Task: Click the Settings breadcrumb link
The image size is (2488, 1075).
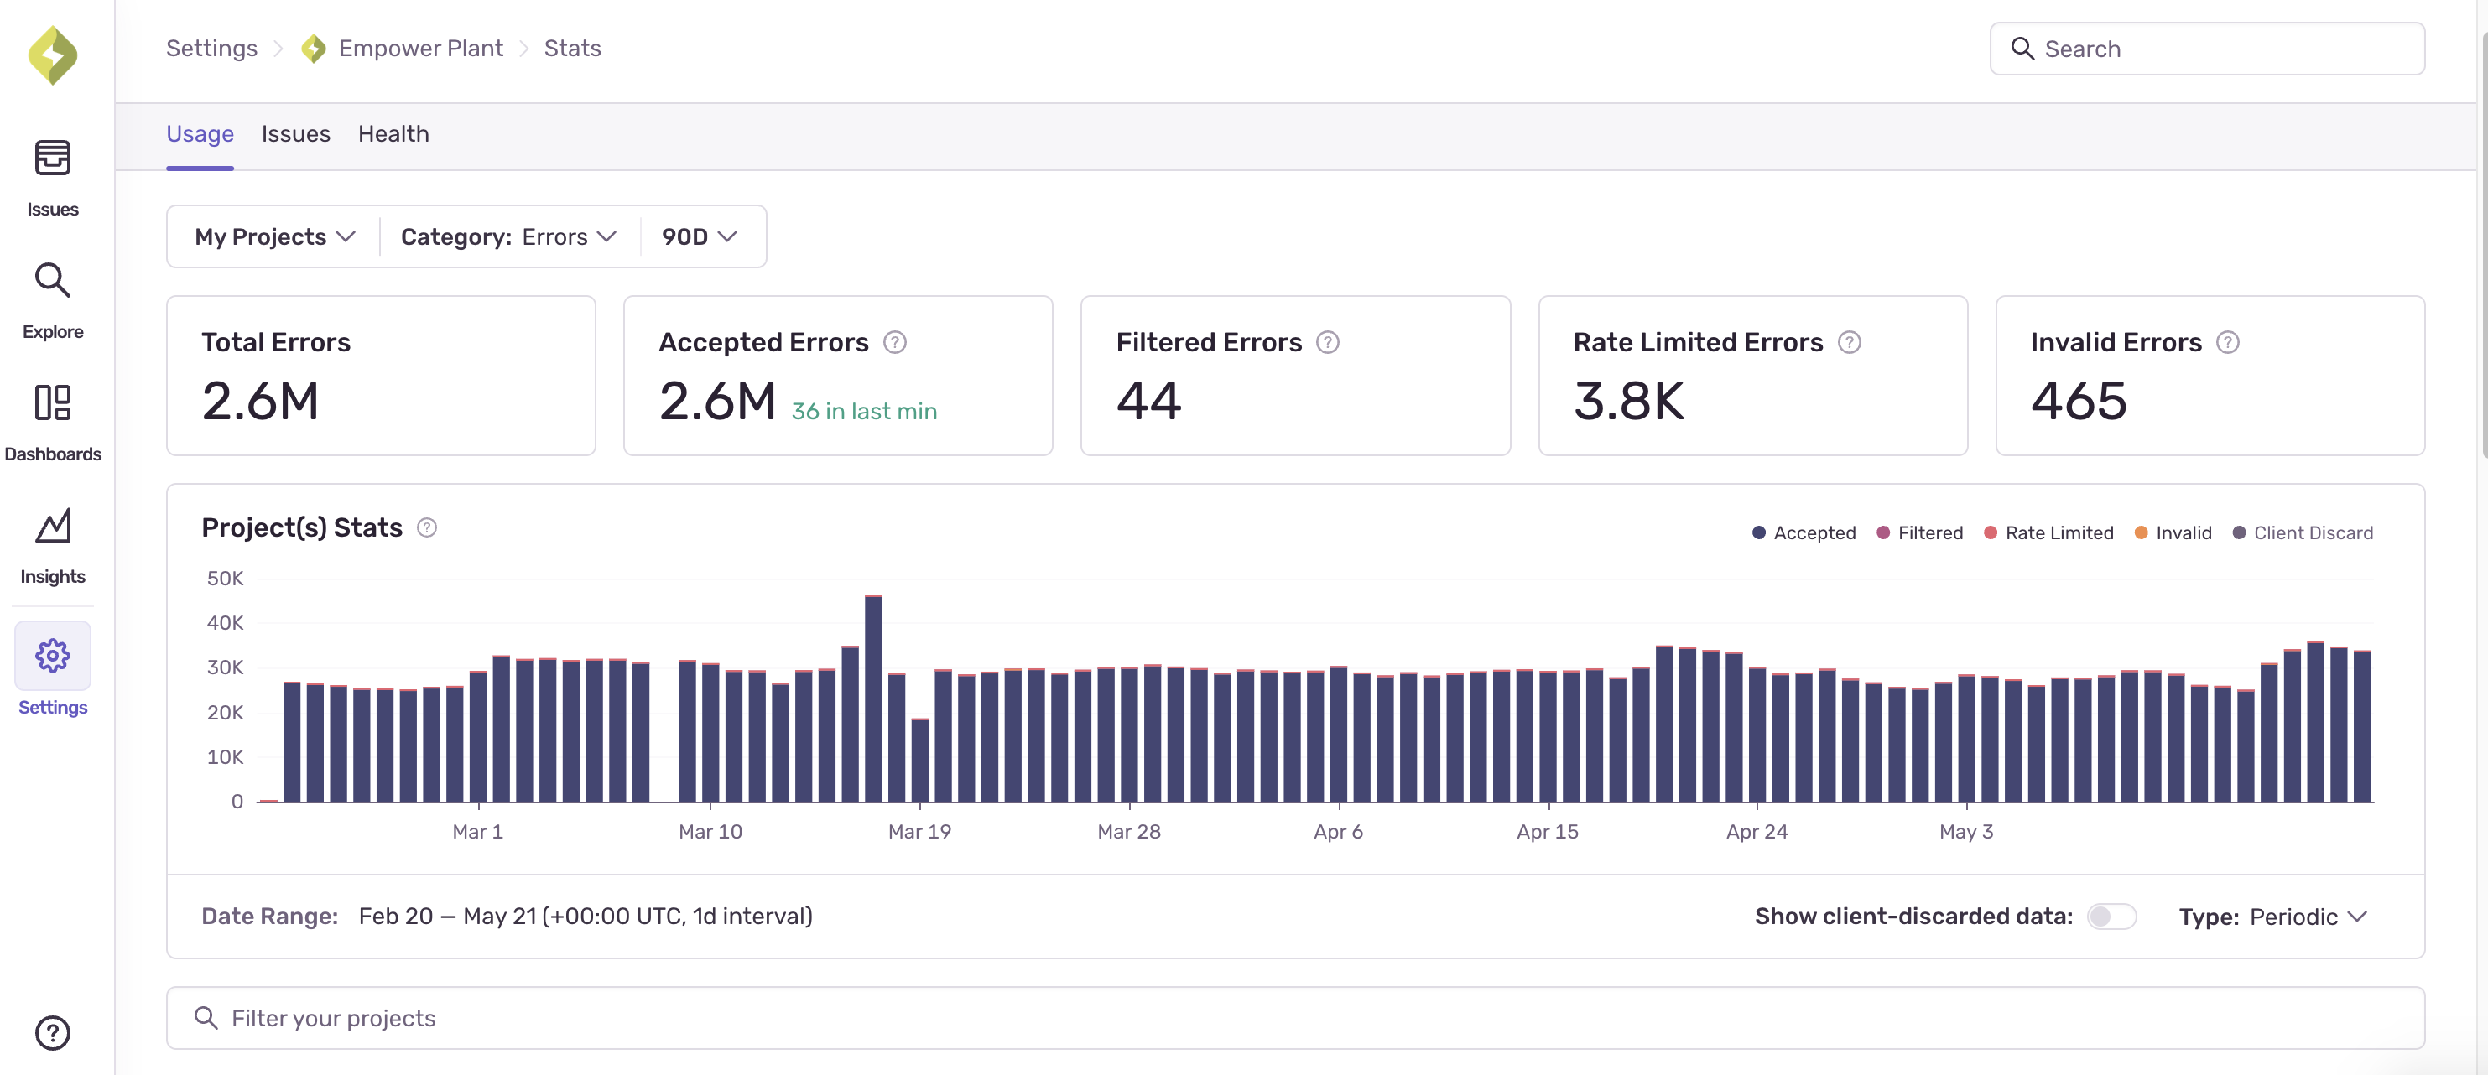Action: coord(211,49)
